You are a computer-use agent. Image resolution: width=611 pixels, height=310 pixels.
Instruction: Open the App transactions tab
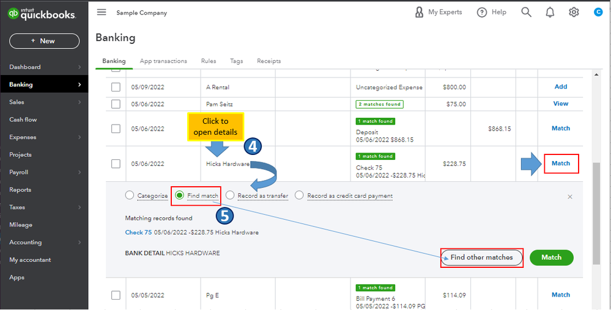(x=163, y=61)
